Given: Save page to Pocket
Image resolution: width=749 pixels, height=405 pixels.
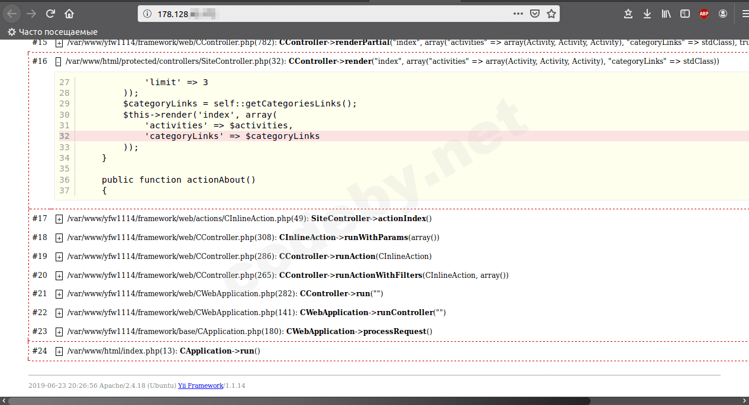Looking at the screenshot, I should tap(534, 14).
